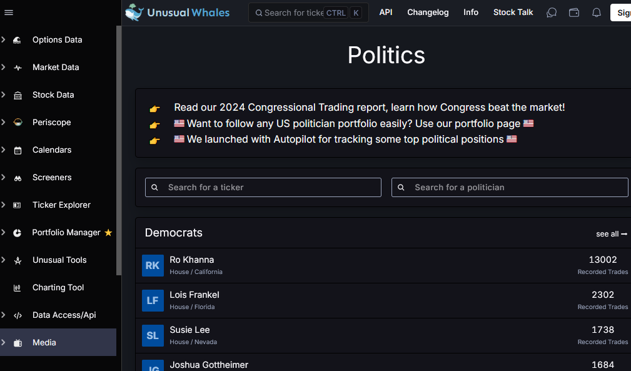Expand the Media chevron

tap(3, 342)
